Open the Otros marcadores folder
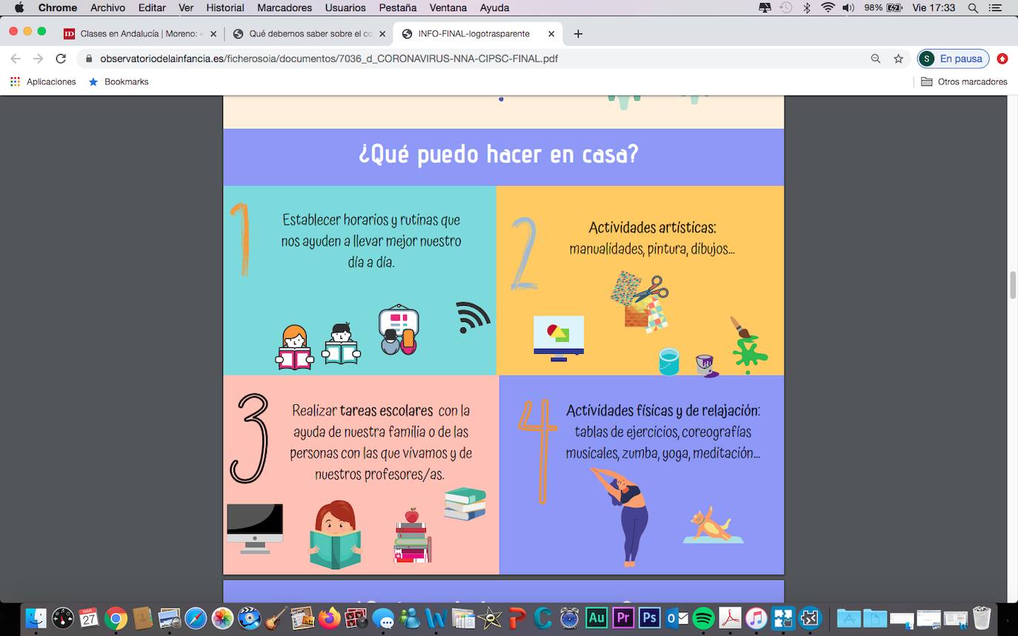The height and width of the screenshot is (636, 1018). point(964,81)
